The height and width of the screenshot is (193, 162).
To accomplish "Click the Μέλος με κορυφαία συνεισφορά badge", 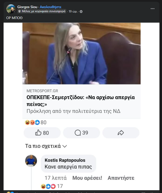I will coord(42,11).
